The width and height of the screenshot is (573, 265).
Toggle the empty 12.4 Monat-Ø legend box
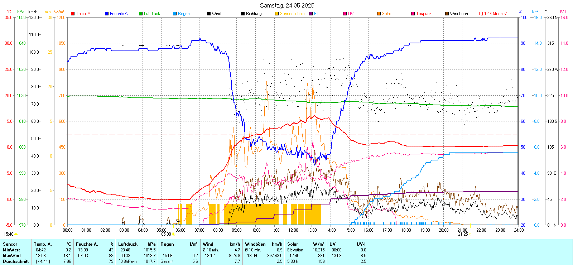pos(481,14)
